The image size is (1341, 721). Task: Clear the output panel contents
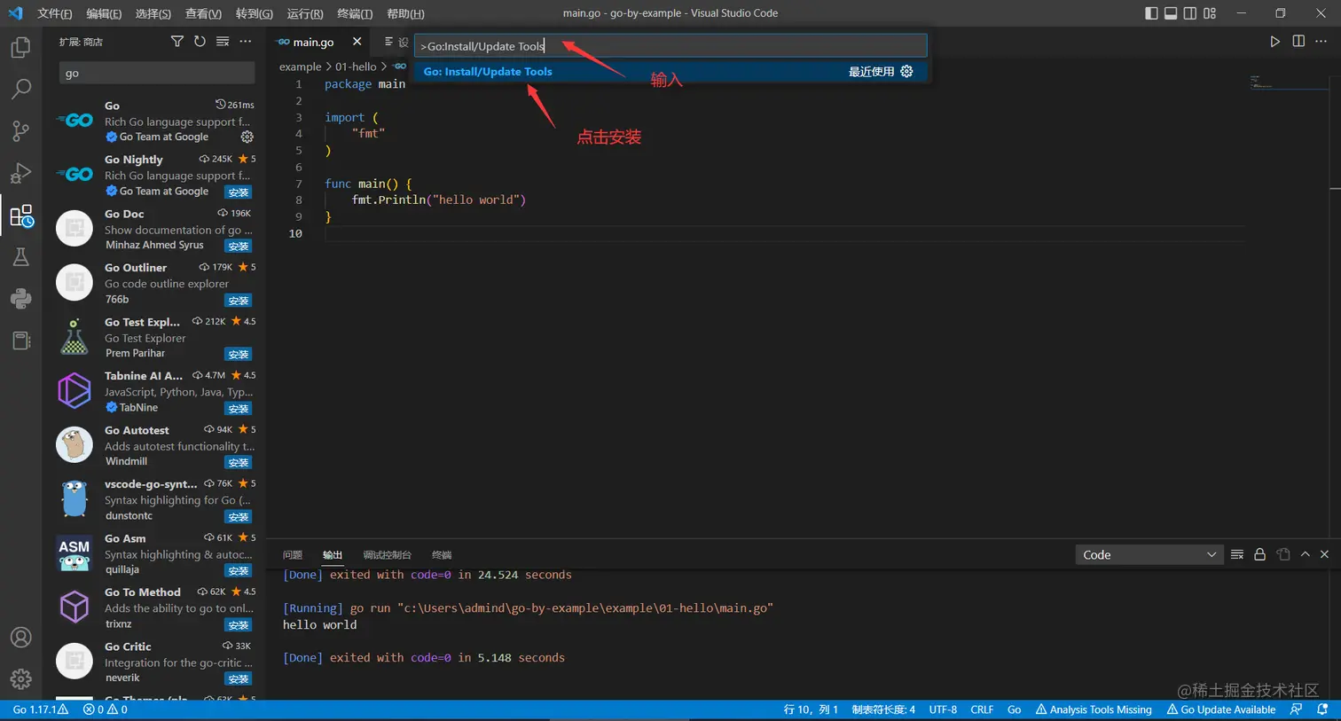tap(1237, 554)
